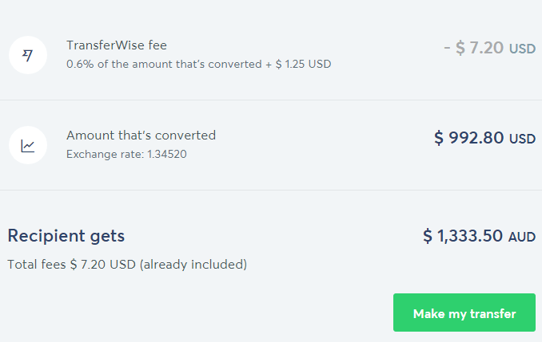Click the TransferWise logo icon
Image resolution: width=542 pixels, height=342 pixels.
point(28,55)
